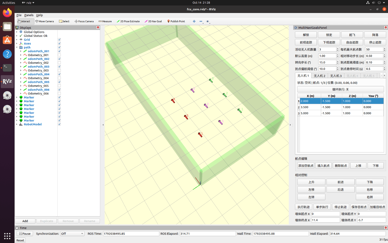Activate the Move Camera tool
Screen dimensions: 388x243
(x=44, y=21)
